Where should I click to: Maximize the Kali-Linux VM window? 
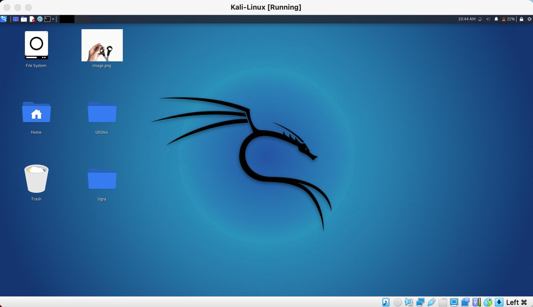tap(28, 8)
